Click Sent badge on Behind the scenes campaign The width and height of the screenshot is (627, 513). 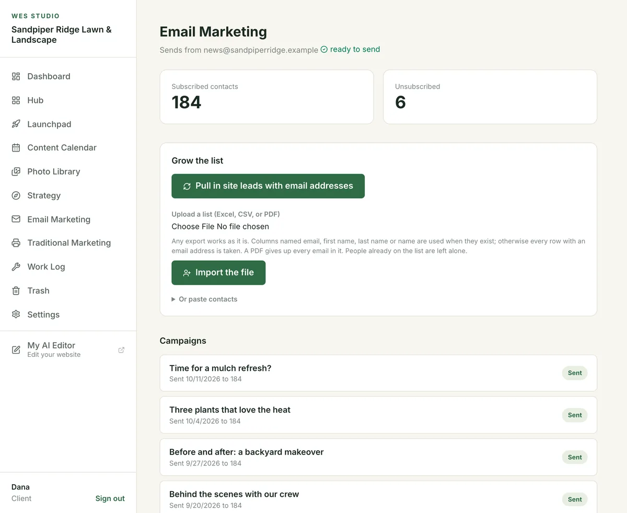(575, 499)
